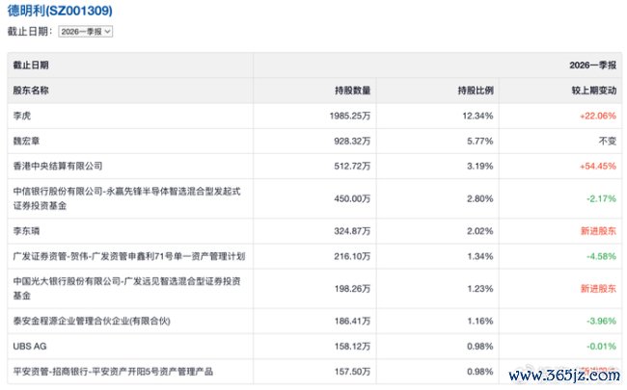
Task: Click the 1.16% holding ratio
Action: coord(479,321)
